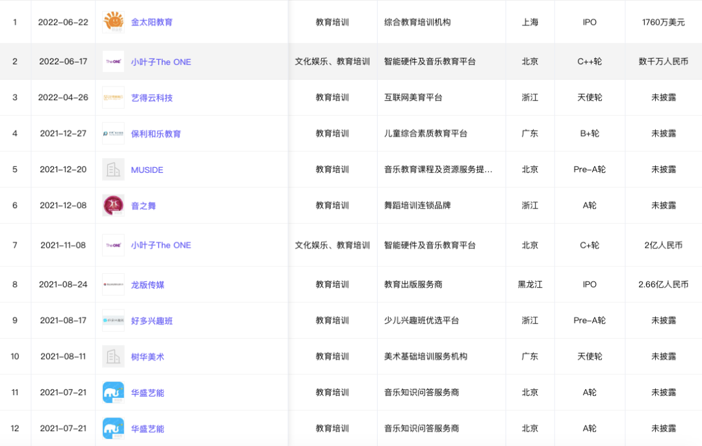Click the 美术基础培训服务机构 description
This screenshot has width=702, height=446.
(426, 356)
